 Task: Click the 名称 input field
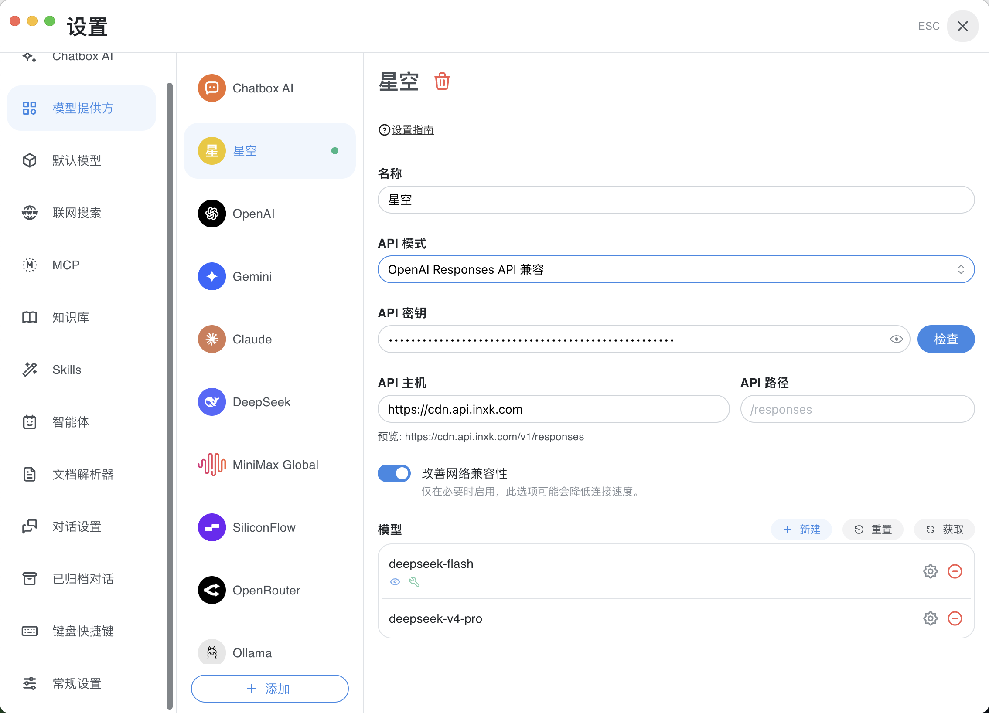(x=676, y=200)
